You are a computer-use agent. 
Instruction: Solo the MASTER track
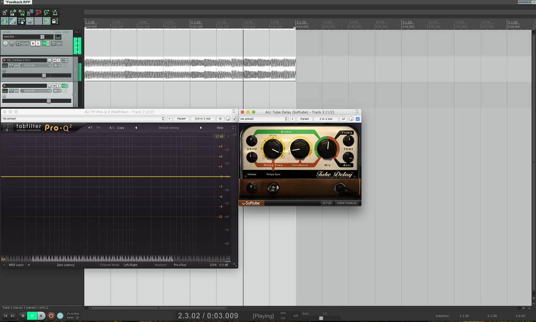pos(38,43)
